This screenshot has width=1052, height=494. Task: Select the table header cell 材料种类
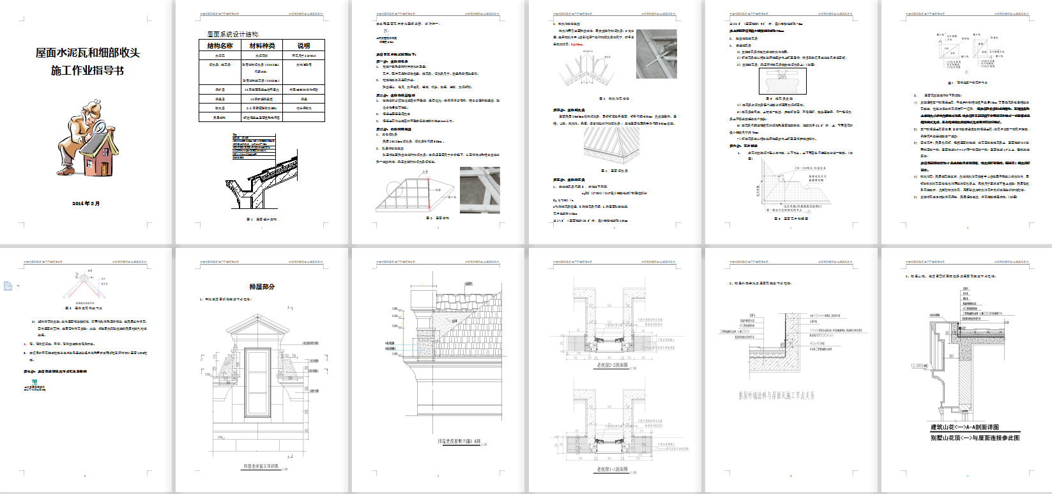pyautogui.click(x=261, y=45)
